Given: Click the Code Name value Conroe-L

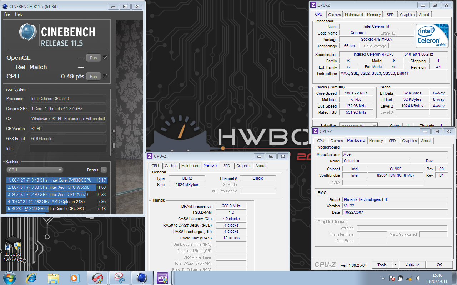Looking at the screenshot, I should pyautogui.click(x=358, y=33).
